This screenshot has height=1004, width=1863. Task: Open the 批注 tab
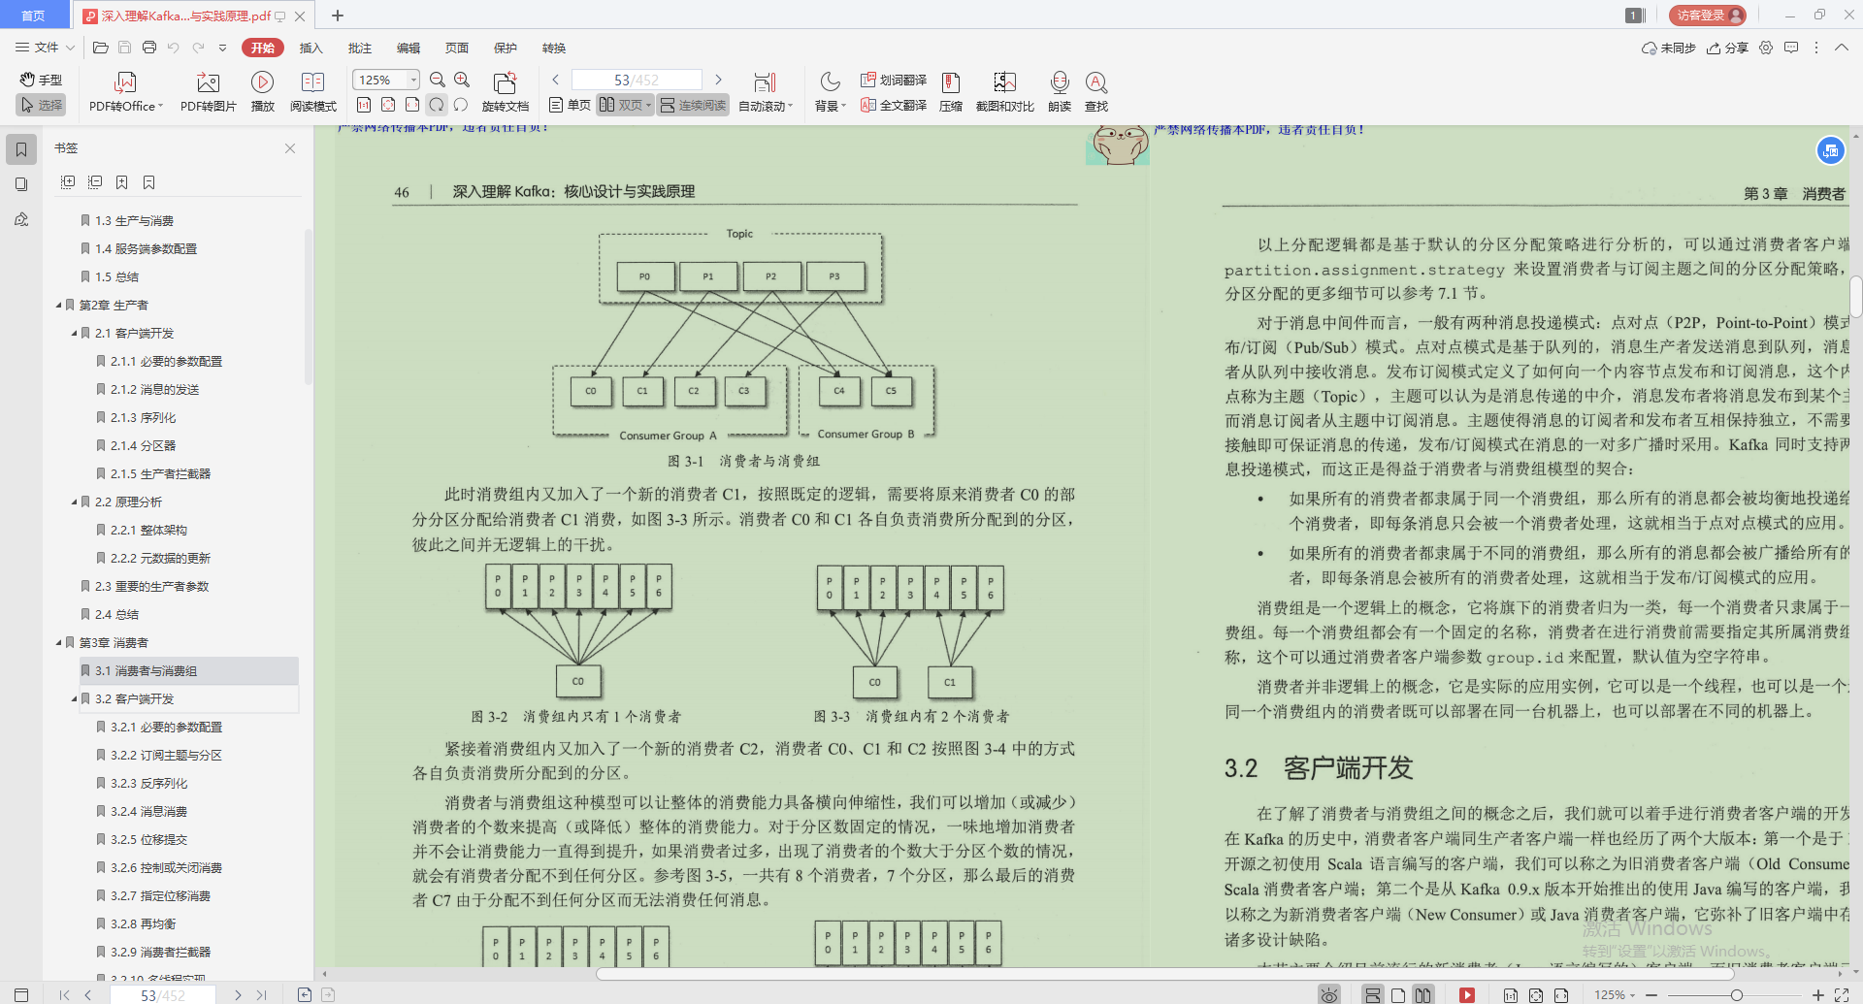tap(359, 47)
